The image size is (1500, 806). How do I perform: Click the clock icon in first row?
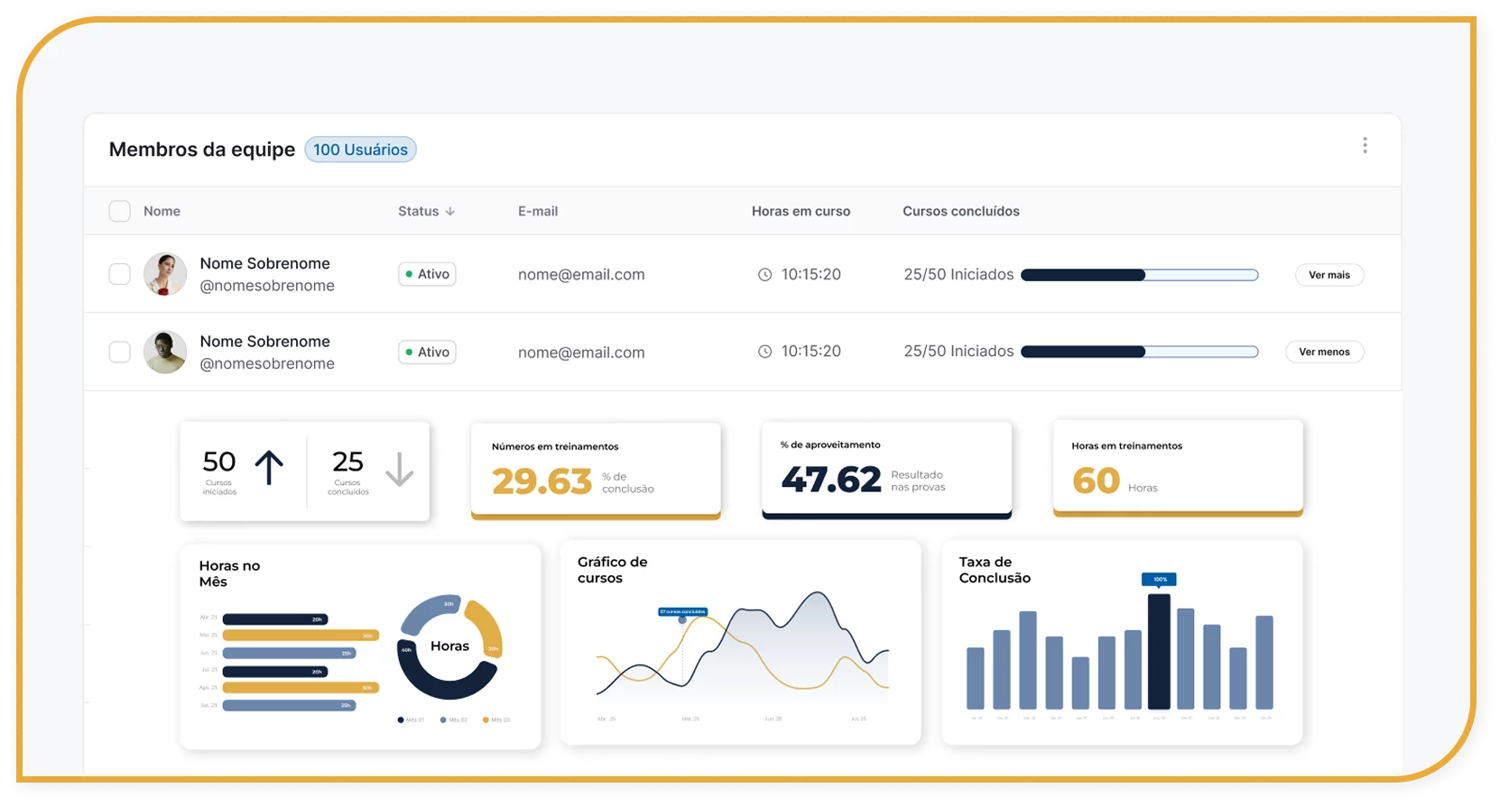point(764,275)
